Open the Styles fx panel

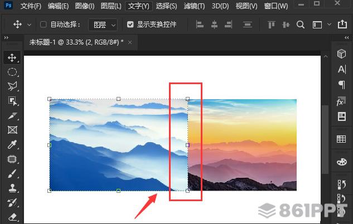pos(341,101)
